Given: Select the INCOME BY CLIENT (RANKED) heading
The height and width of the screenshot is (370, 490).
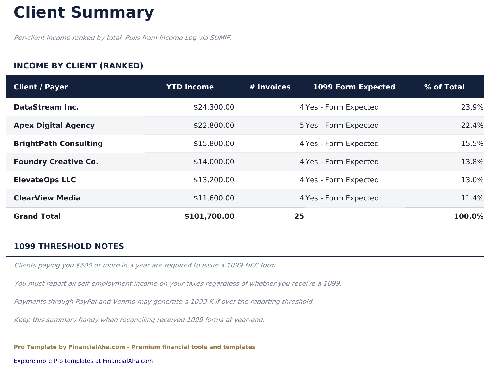Looking at the screenshot, I should point(79,66).
